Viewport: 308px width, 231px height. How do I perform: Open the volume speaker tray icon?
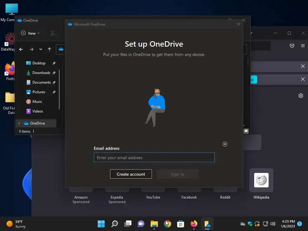point(273,224)
